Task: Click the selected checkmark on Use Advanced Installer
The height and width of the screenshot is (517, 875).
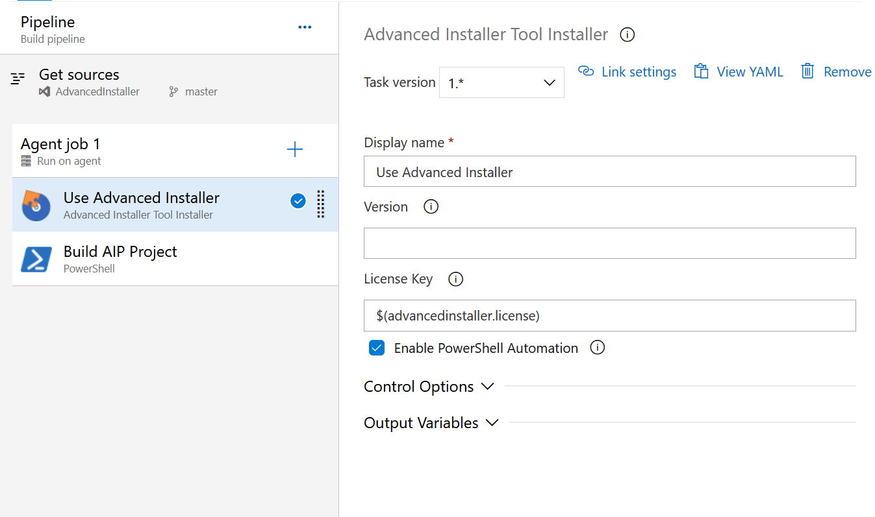Action: point(298,202)
